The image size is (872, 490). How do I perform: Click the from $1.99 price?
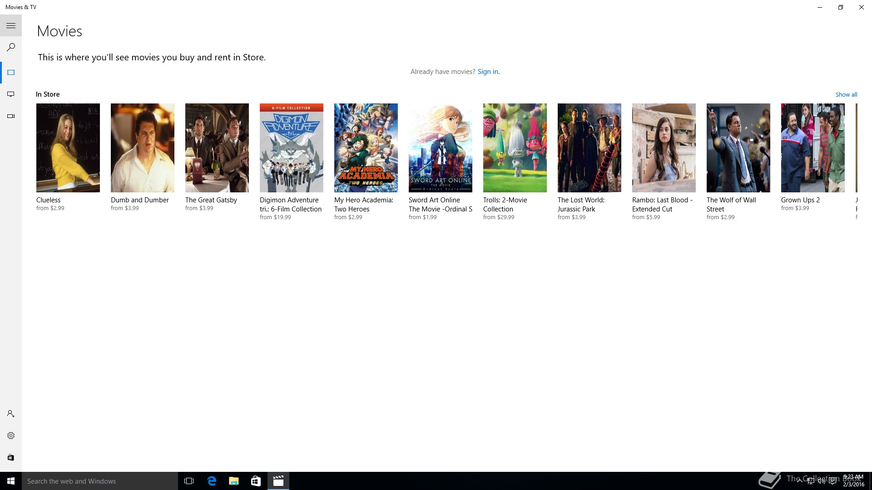pos(423,217)
